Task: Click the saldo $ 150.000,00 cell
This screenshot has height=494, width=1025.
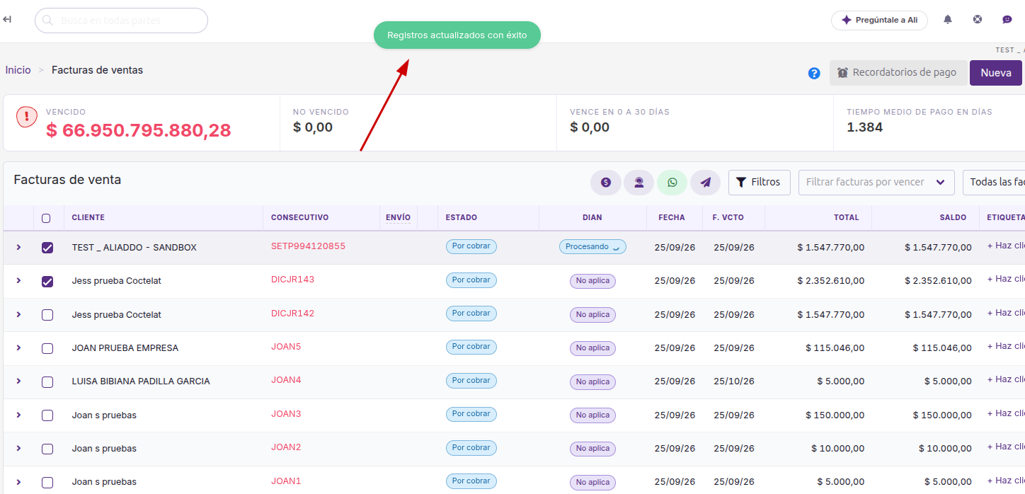Action: (942, 415)
